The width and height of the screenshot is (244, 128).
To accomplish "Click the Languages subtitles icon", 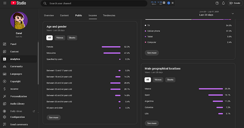I will 5,74.
